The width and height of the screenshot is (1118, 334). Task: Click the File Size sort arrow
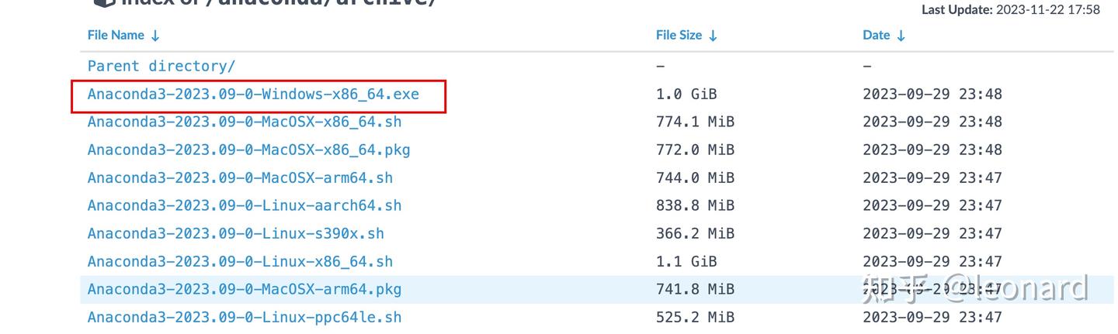[713, 36]
